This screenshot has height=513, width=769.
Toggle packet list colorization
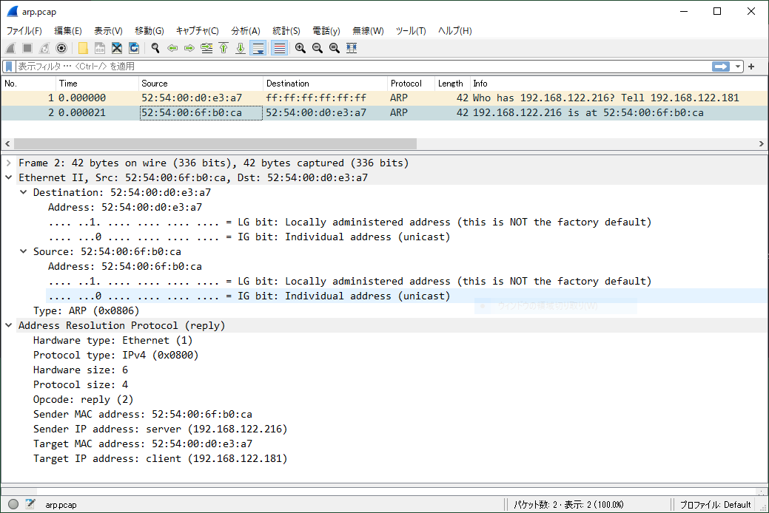(279, 48)
